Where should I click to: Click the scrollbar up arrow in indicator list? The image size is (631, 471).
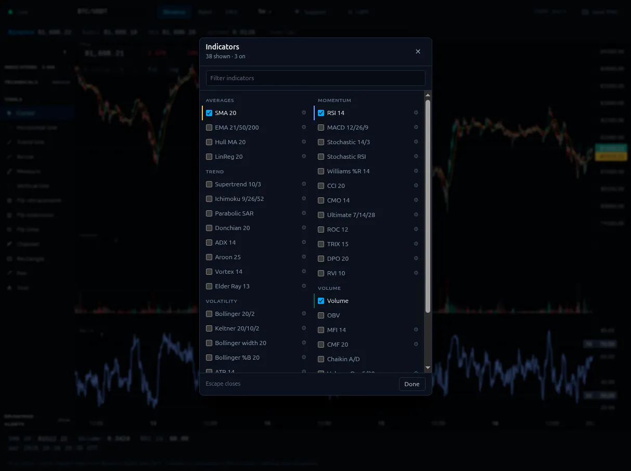coord(428,95)
